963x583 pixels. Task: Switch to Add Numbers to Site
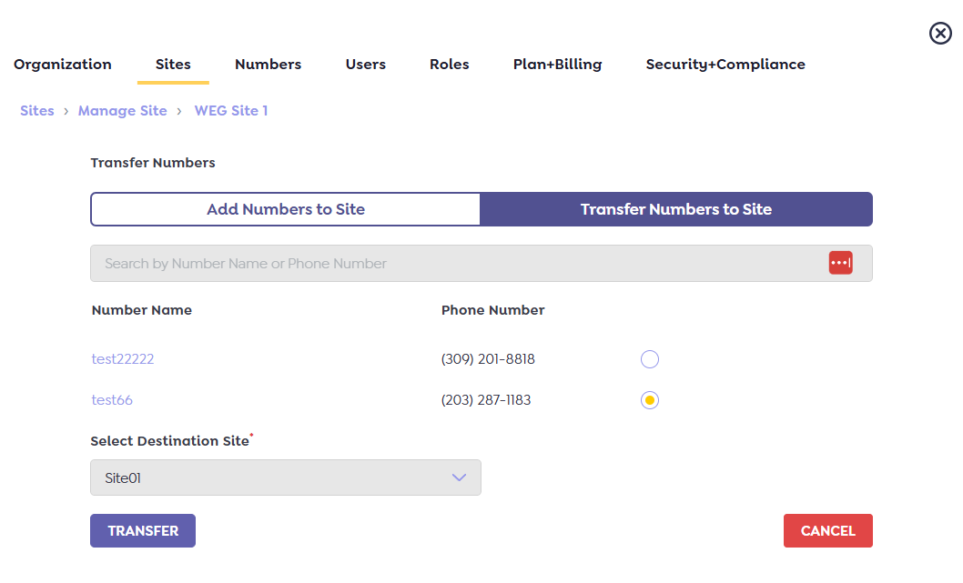[x=286, y=209]
